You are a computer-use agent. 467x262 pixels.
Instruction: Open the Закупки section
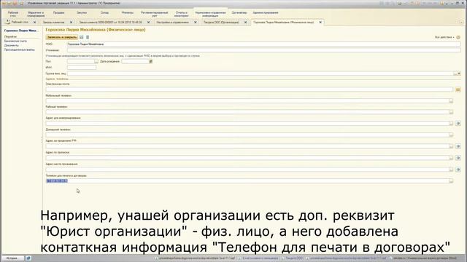coord(82,13)
